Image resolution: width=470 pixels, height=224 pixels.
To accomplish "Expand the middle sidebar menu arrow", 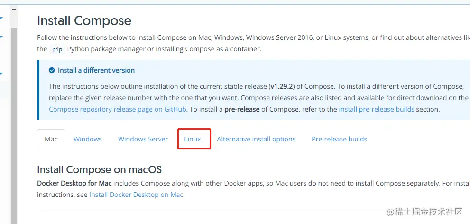I will pos(1,37).
